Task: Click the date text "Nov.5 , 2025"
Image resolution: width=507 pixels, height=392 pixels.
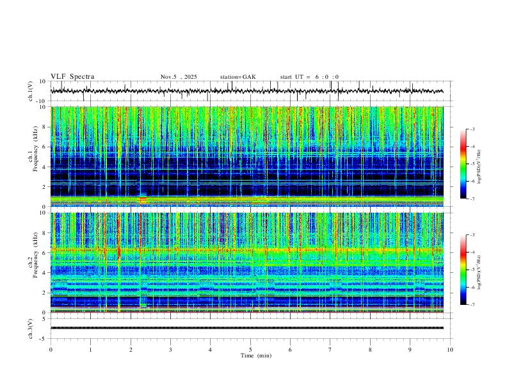Action: 179,77
